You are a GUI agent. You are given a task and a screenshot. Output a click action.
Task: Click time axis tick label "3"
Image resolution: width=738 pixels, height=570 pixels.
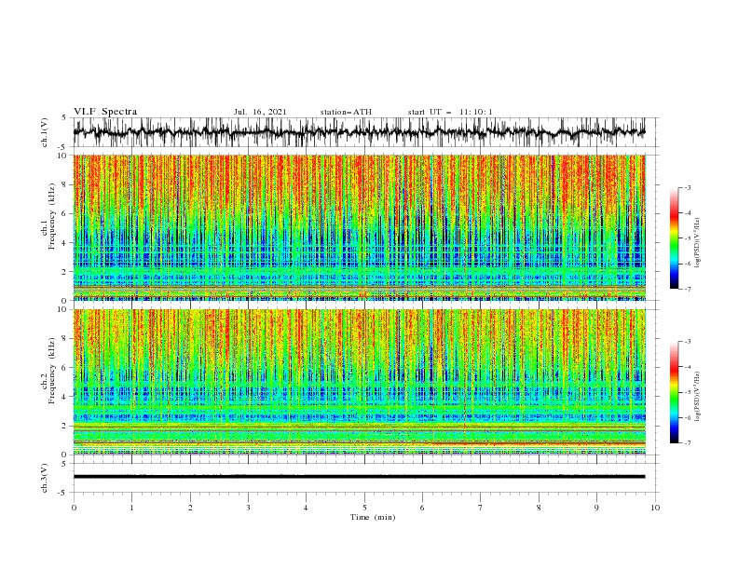(248, 508)
